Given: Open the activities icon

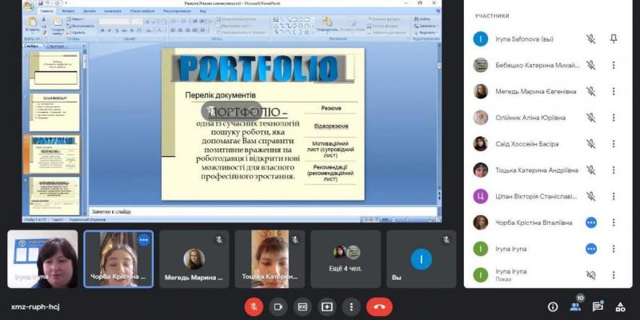Looking at the screenshot, I should pyautogui.click(x=620, y=306).
